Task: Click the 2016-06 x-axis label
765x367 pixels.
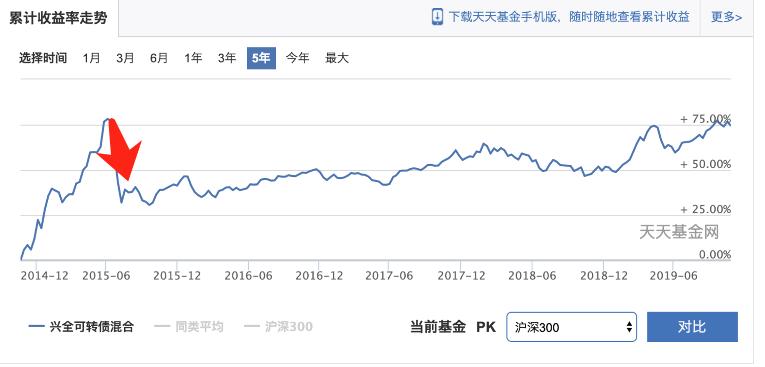Action: click(x=248, y=276)
